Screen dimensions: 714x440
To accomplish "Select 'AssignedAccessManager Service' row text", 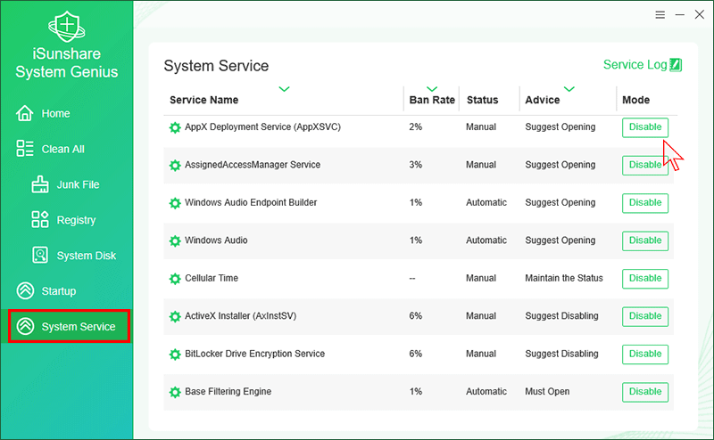I will tap(253, 165).
